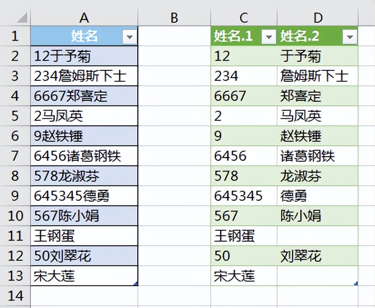Click cell containing 9赵铁锤
Image resolution: width=375 pixels, height=308 pixels.
[x=84, y=136]
